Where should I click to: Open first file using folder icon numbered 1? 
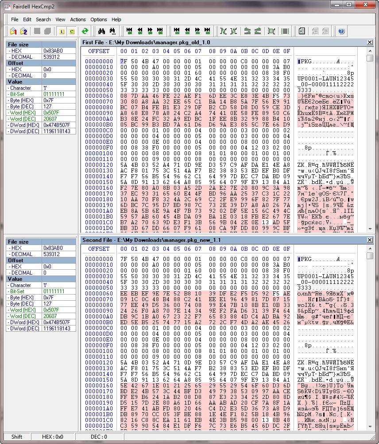click(x=13, y=31)
